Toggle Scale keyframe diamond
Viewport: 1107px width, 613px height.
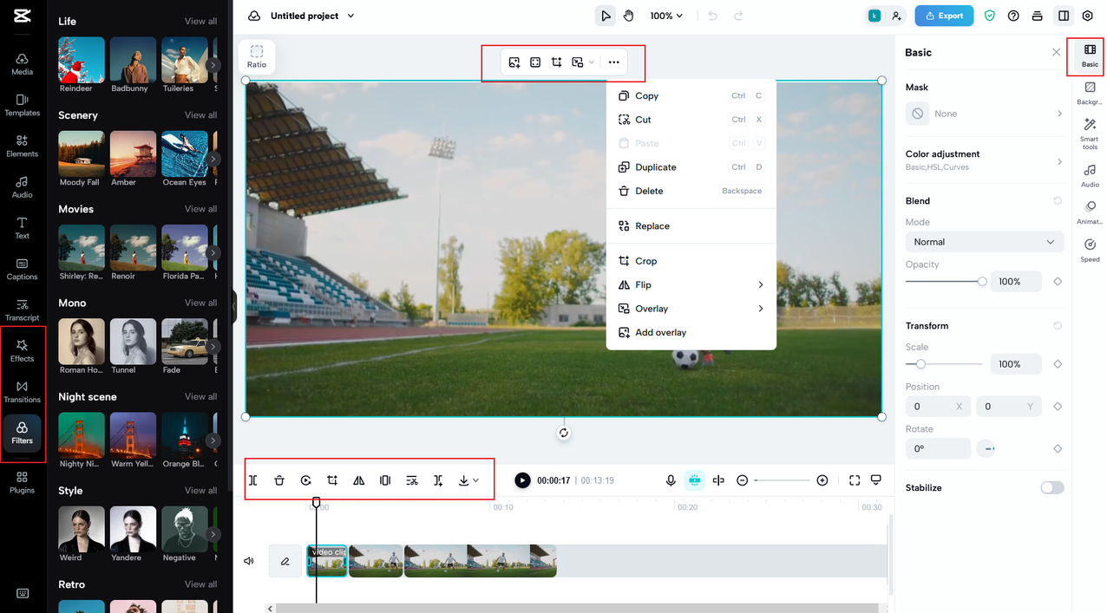[x=1058, y=364]
